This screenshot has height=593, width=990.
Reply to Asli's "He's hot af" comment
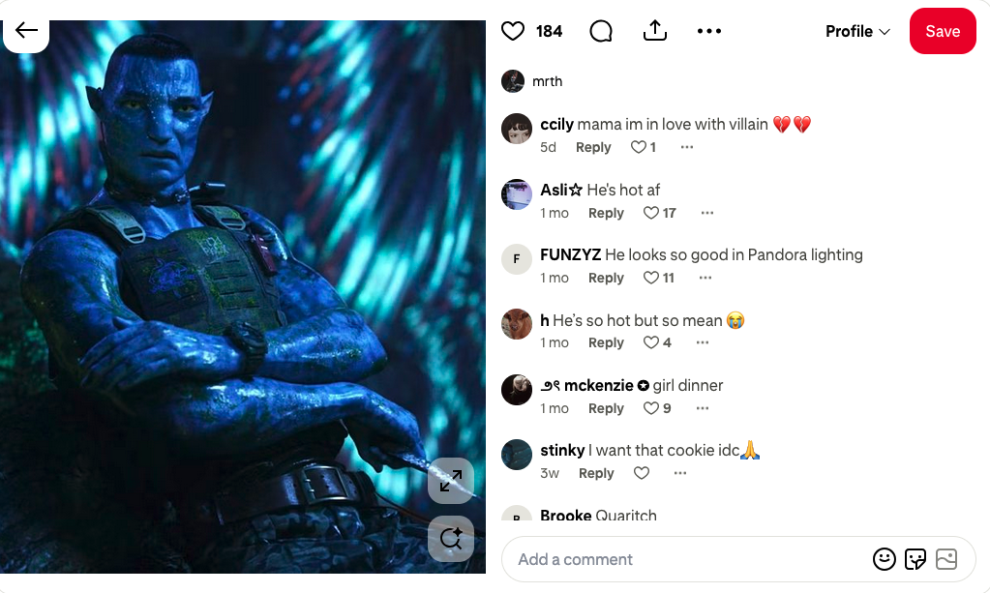click(606, 213)
